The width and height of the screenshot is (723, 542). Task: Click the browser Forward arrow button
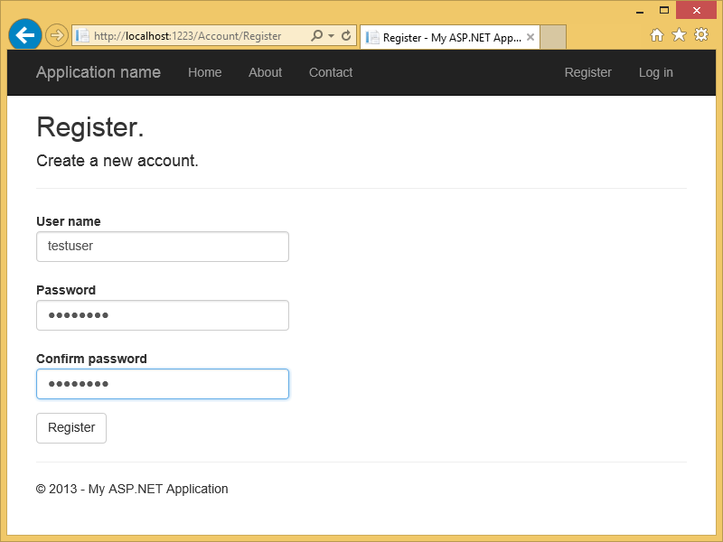(x=57, y=35)
